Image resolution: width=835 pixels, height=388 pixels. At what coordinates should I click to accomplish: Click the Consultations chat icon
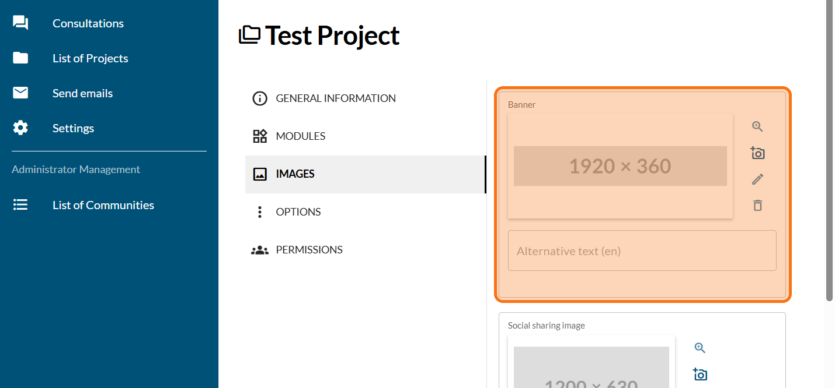pyautogui.click(x=20, y=23)
